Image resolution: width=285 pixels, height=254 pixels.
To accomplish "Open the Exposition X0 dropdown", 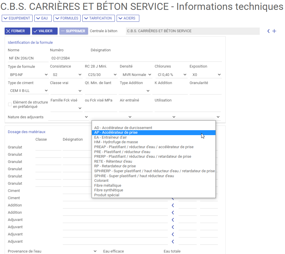I will pyautogui.click(x=206, y=75).
